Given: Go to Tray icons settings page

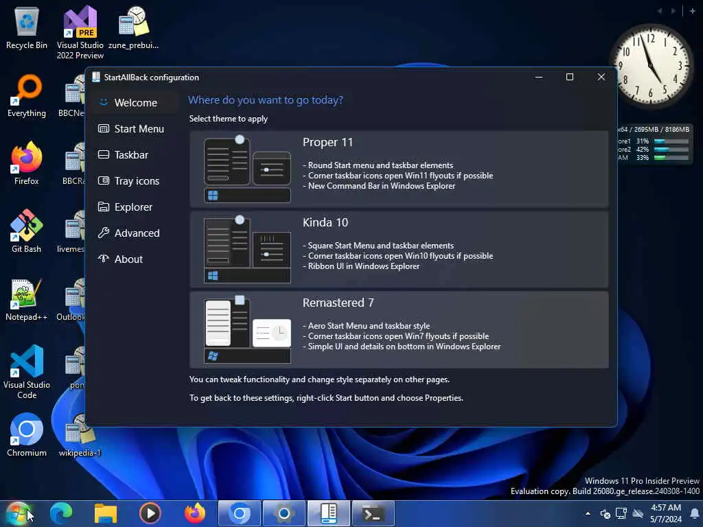Looking at the screenshot, I should pyautogui.click(x=137, y=181).
